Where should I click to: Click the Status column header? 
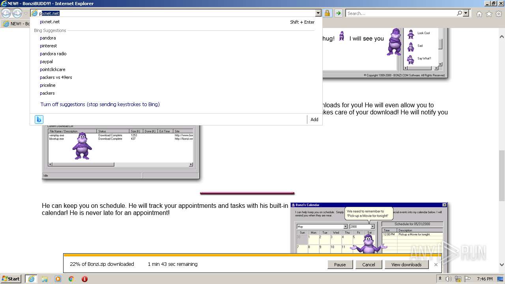click(x=113, y=131)
